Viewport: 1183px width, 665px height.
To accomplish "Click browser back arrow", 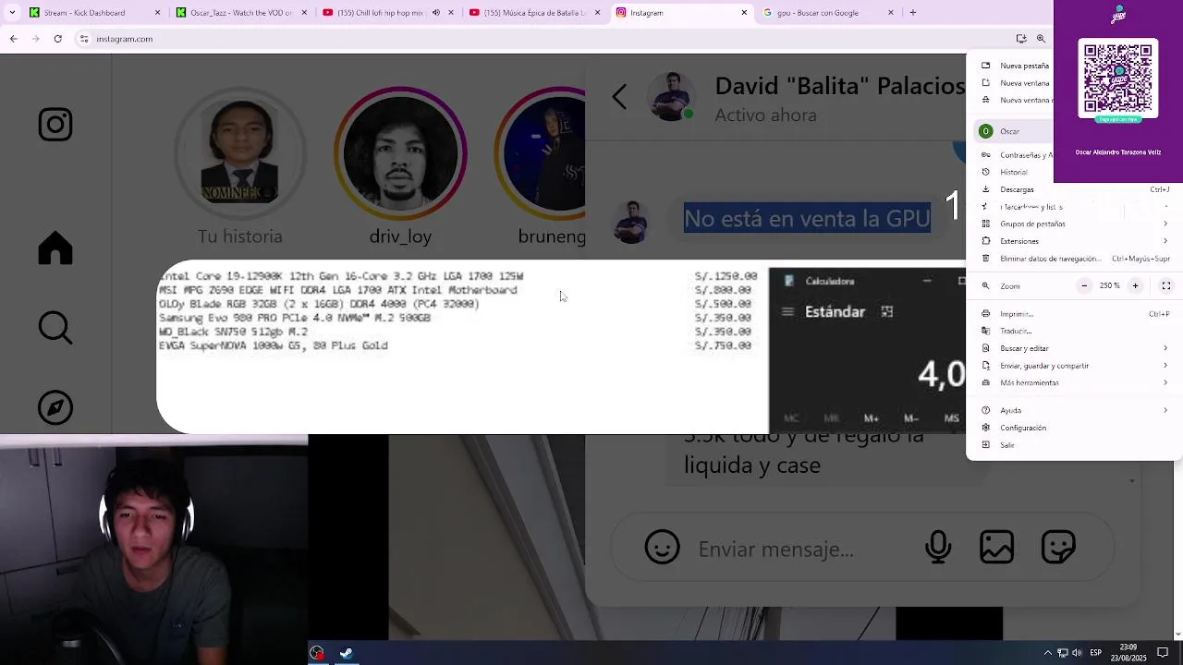I will [x=13, y=39].
